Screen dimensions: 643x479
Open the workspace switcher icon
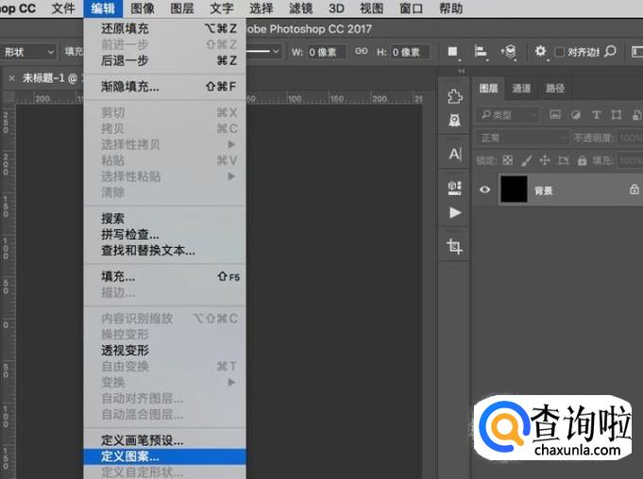click(636, 52)
